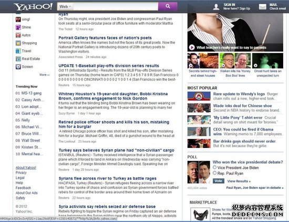Screen dimensions: 289x222
Task: Select Vice President Joe Biden radio button
Action: click(x=214, y=167)
